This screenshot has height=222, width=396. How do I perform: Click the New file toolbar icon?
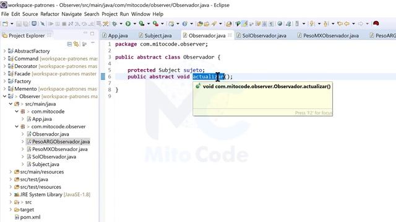tap(5, 23)
